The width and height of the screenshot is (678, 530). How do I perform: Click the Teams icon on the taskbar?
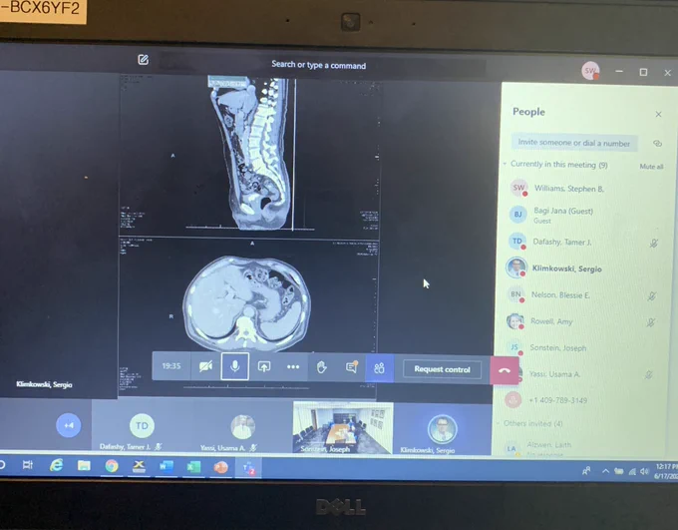click(248, 468)
